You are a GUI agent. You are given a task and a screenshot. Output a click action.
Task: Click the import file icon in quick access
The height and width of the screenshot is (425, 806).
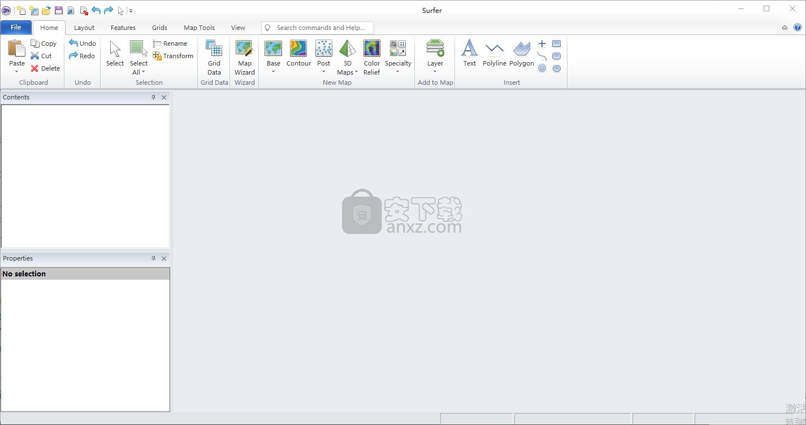tap(71, 10)
